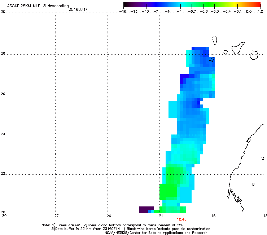Click the -4 colorbar tick label
Screen dimensions: 267x235
(x=167, y=12)
